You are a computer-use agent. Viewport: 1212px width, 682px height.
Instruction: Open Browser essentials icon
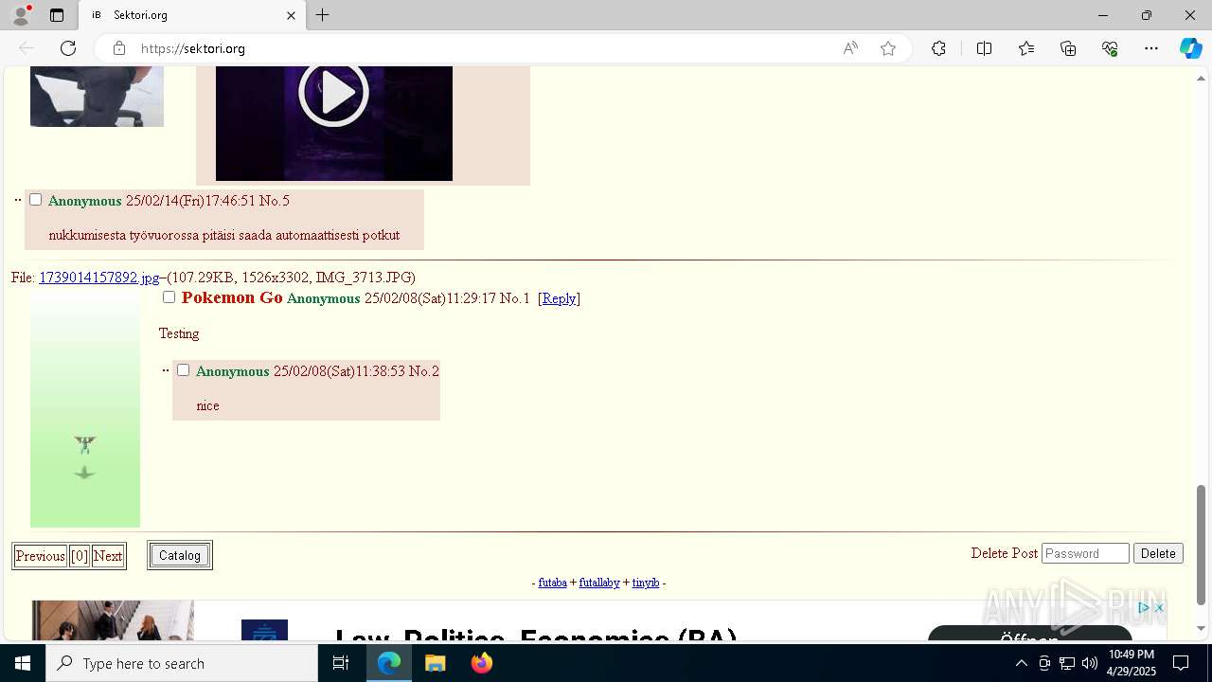pos(1110,48)
